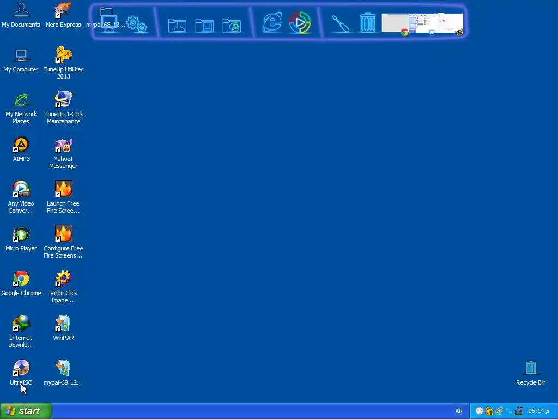Select the Configure Free Fire Screensaver shortcut
The width and height of the screenshot is (558, 419).
point(63,242)
